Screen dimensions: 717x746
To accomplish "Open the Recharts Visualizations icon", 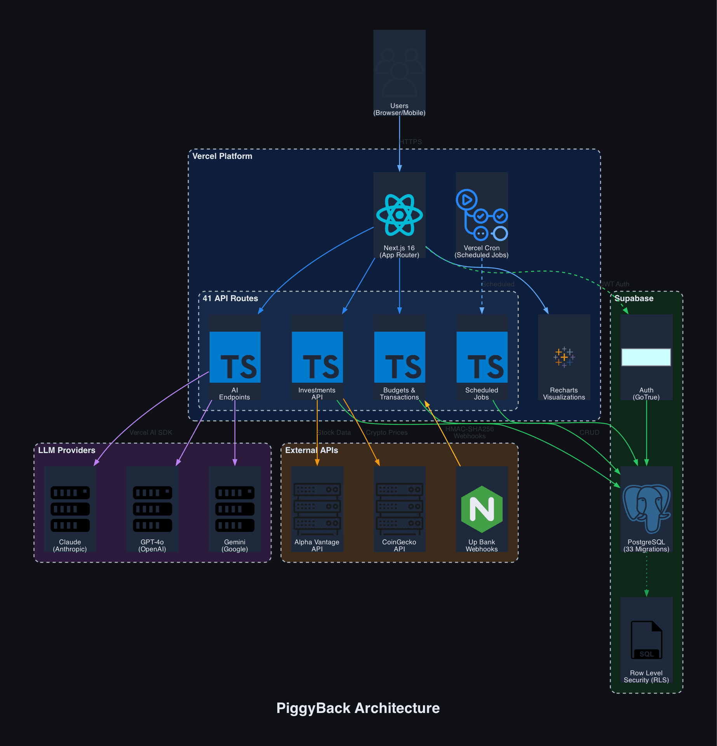I will [564, 357].
